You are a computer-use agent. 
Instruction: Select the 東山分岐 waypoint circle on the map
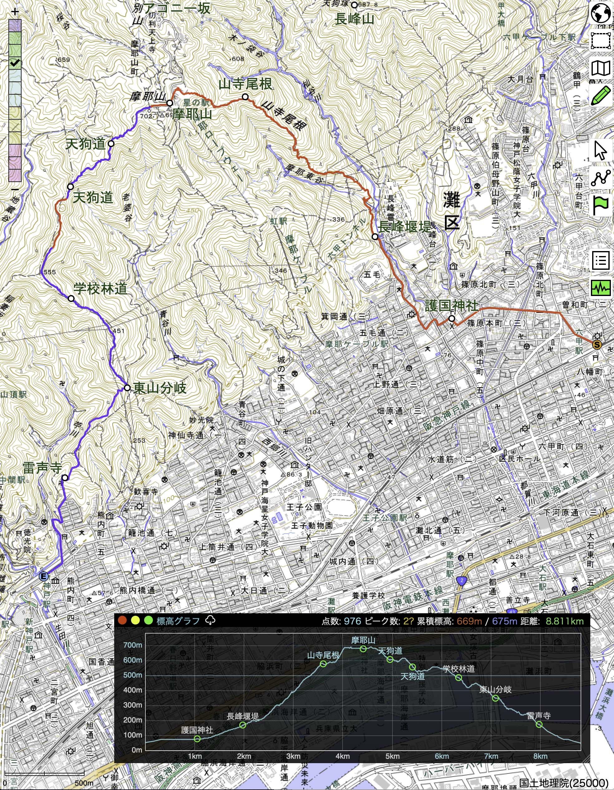coord(127,388)
